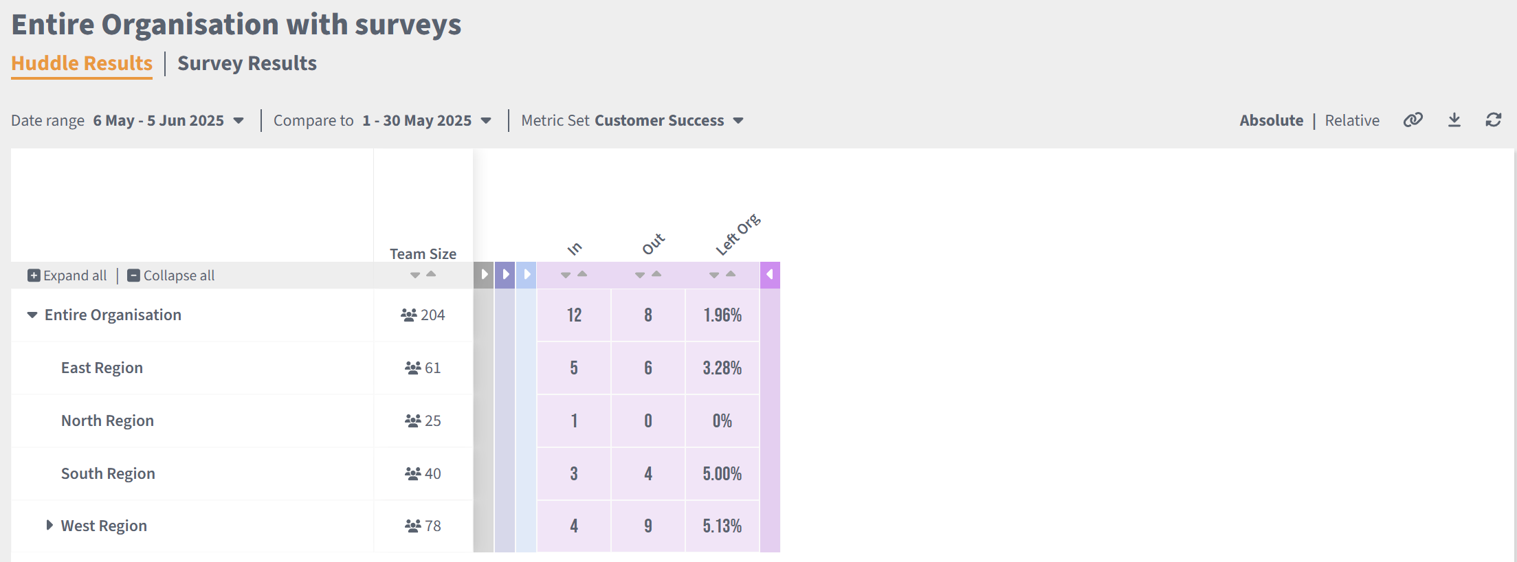1517x562 pixels.
Task: Select the Huddle Results tab
Action: point(82,63)
